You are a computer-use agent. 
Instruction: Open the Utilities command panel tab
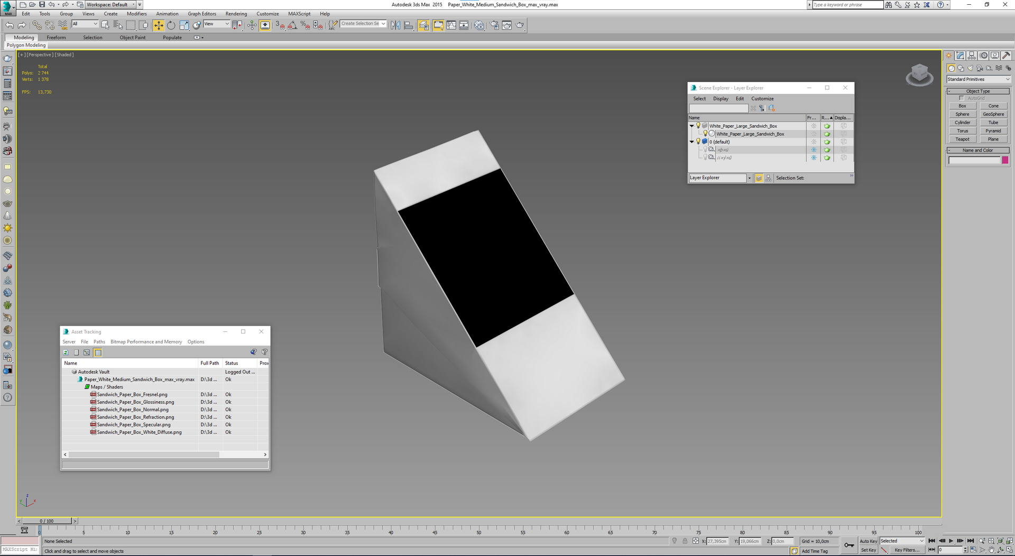coord(1006,55)
